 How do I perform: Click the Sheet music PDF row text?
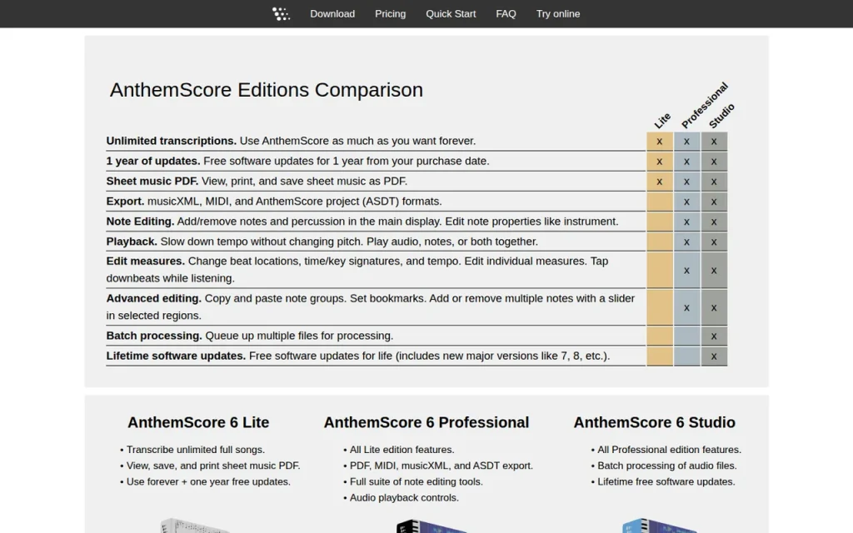257,181
